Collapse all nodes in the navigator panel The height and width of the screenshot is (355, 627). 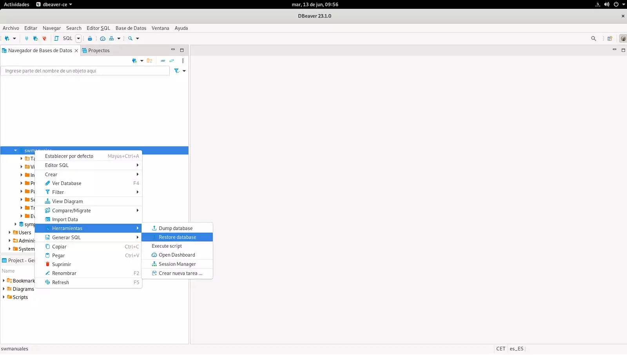pyautogui.click(x=163, y=61)
